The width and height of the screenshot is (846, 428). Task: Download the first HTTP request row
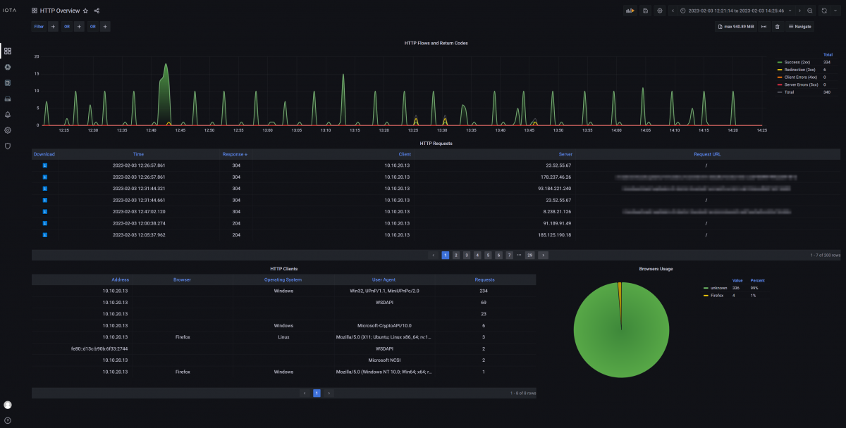point(45,165)
